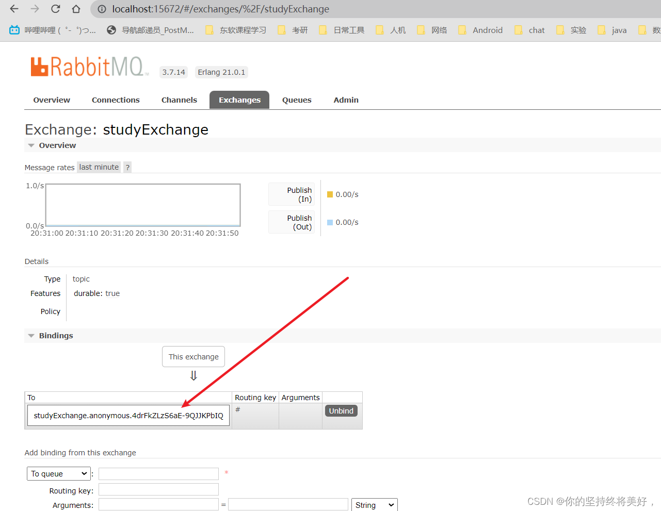The height and width of the screenshot is (511, 661).
Task: Click the Routing key input field
Action: [x=158, y=489]
